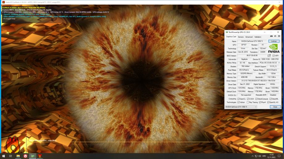Switch to the Advanced tab
The width and height of the screenshot is (284, 159).
pyautogui.click(x=249, y=37)
